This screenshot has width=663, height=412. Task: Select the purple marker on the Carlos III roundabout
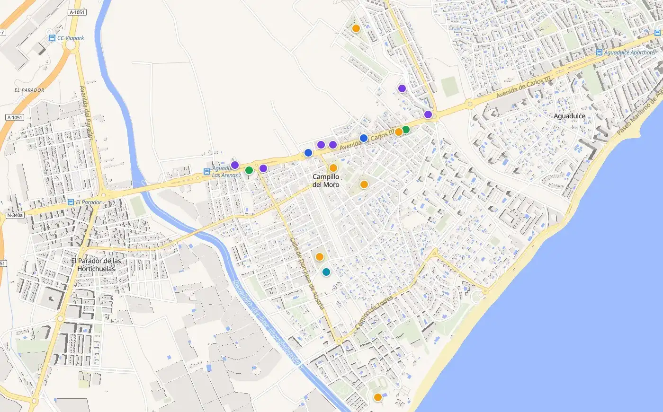pyautogui.click(x=428, y=114)
